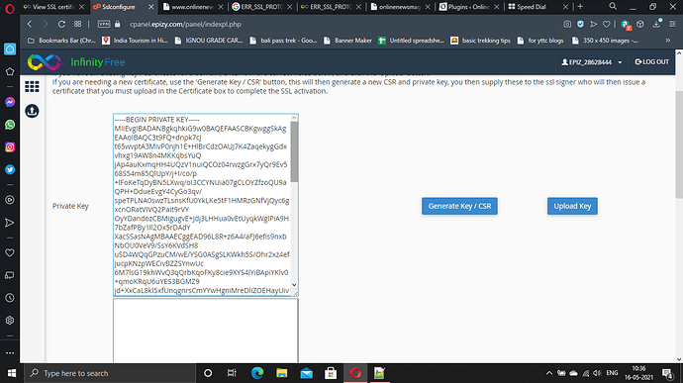Go back to previous page
This screenshot has width=683, height=383.
30,25
